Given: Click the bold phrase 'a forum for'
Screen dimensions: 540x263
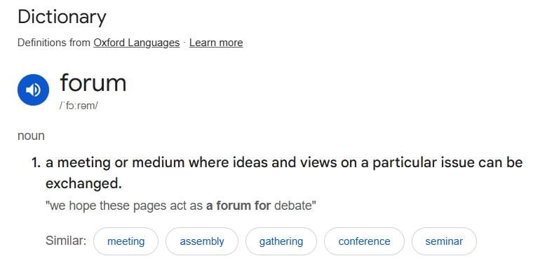Looking at the screenshot, I should click(x=238, y=206).
